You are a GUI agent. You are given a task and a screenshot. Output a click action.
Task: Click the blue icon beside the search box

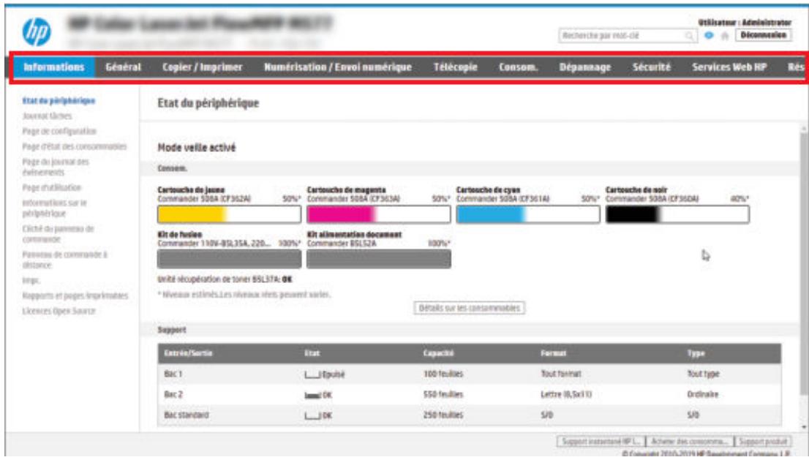pos(709,36)
